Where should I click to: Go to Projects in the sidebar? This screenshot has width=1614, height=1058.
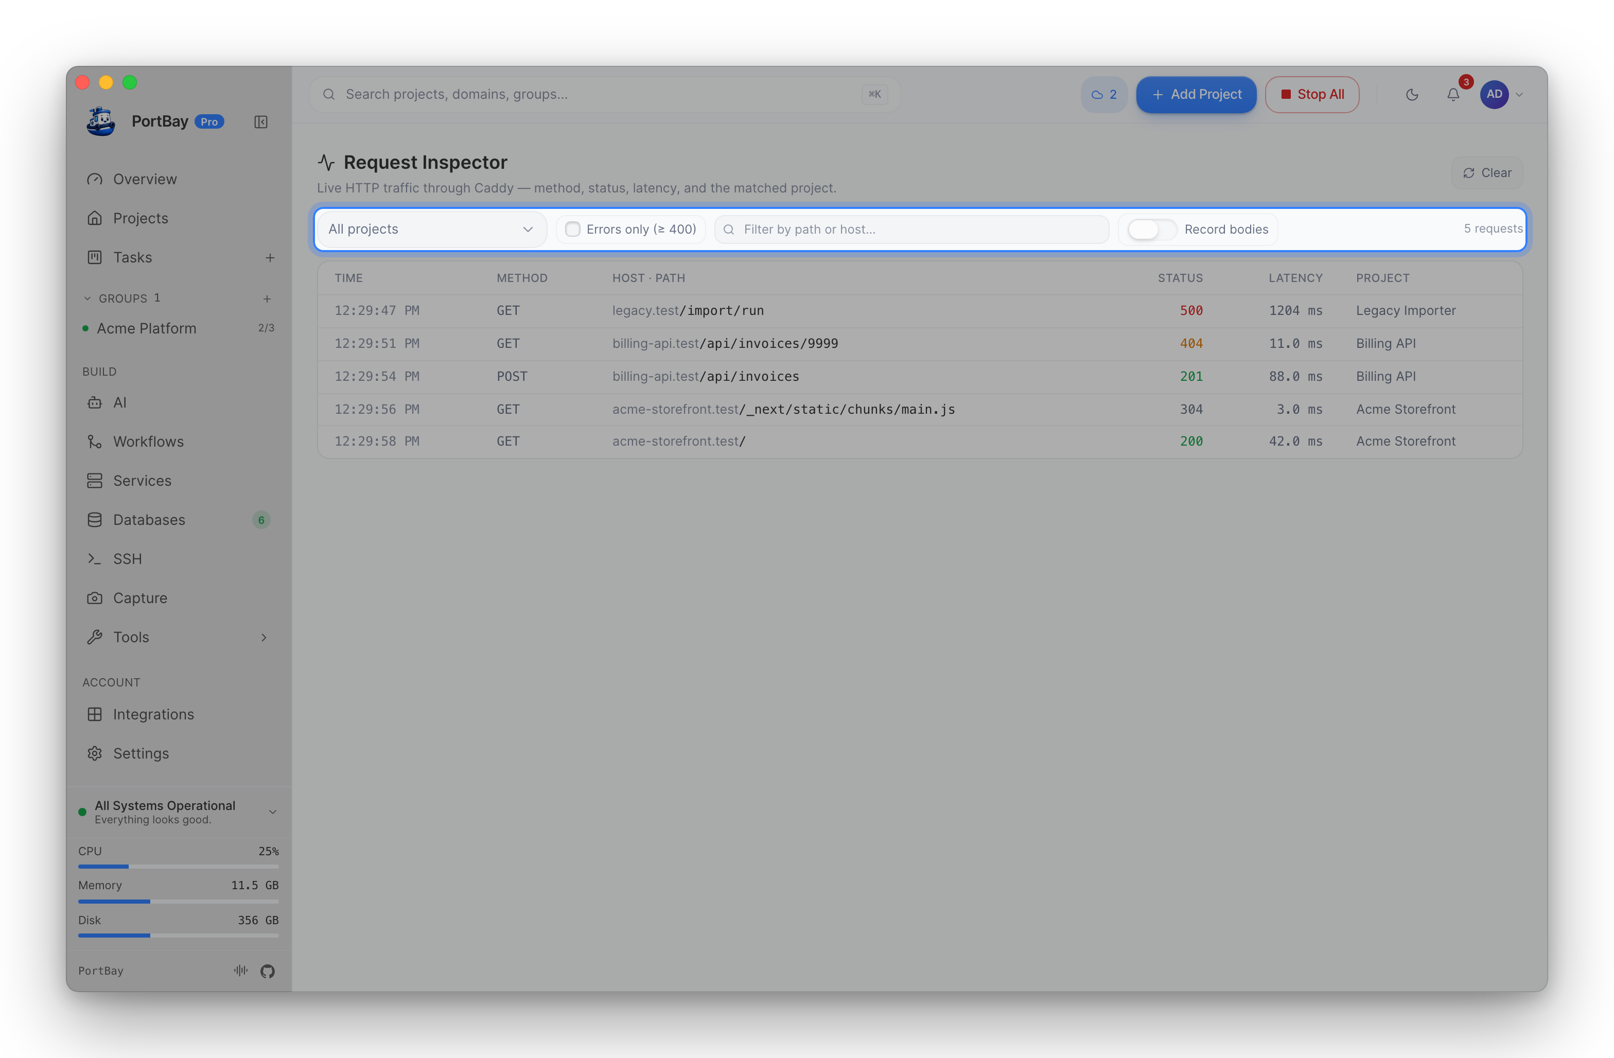pyautogui.click(x=179, y=218)
